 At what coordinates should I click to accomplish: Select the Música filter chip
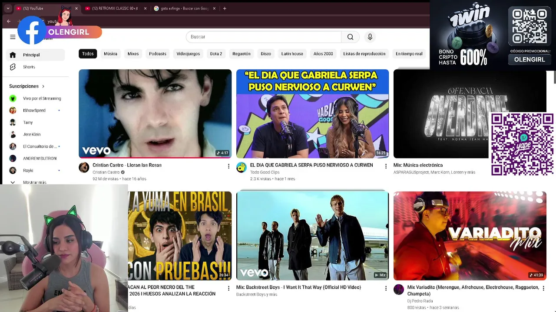click(x=110, y=54)
